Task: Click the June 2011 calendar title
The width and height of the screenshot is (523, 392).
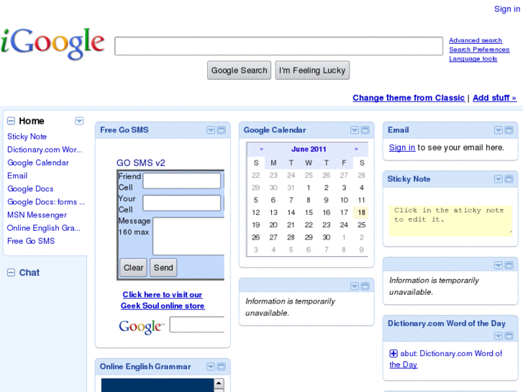Action: (x=309, y=149)
